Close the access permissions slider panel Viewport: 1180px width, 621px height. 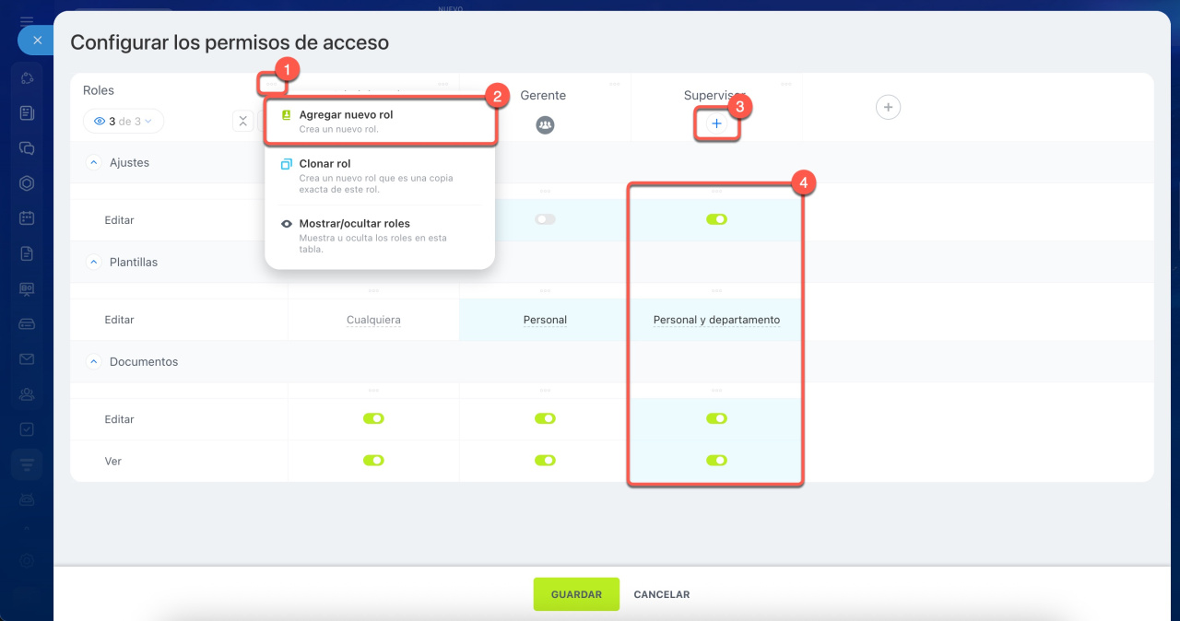pos(36,41)
